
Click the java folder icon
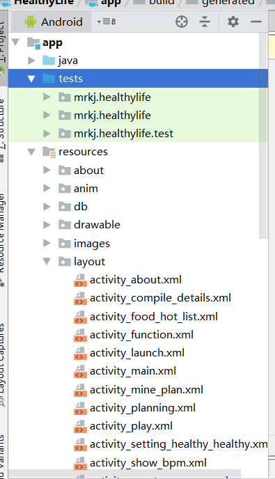49,61
